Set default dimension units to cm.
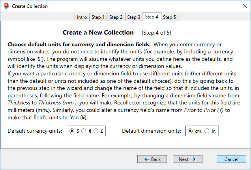This screenshot has width=251, height=170. (x=191, y=131)
